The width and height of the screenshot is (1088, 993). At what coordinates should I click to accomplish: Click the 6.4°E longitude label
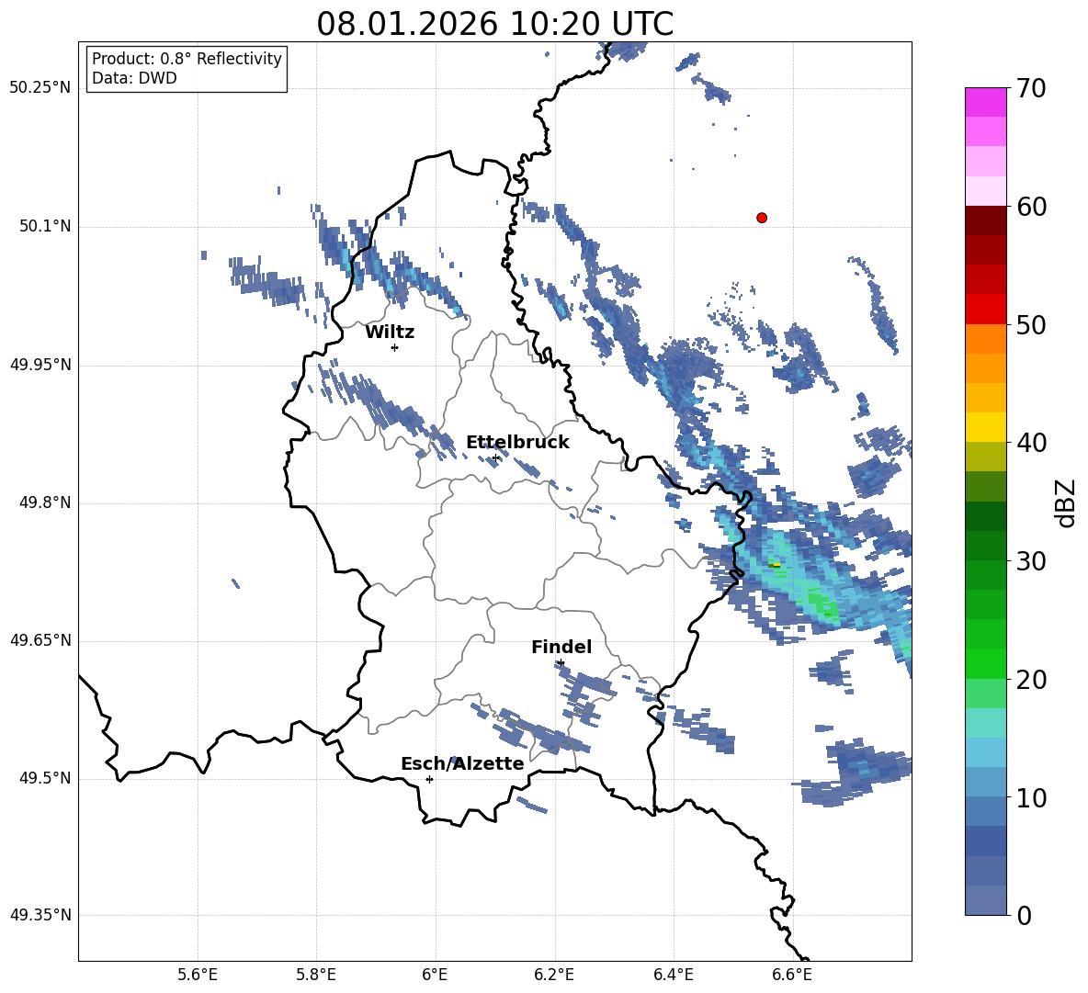pyautogui.click(x=673, y=975)
